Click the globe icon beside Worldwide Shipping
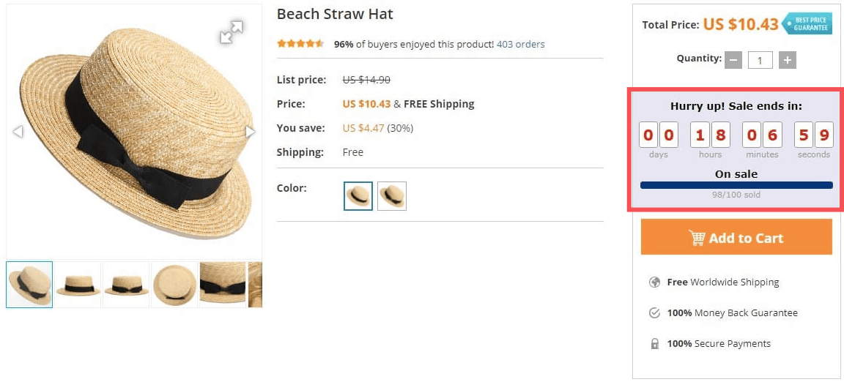 click(x=654, y=282)
